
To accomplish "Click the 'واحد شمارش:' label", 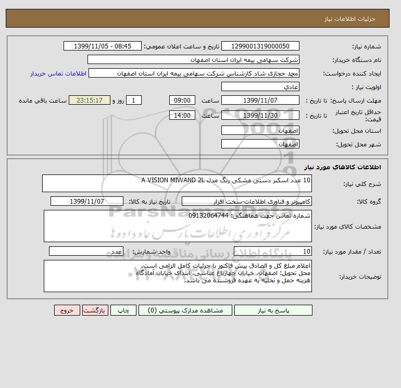I will click(x=151, y=252).
